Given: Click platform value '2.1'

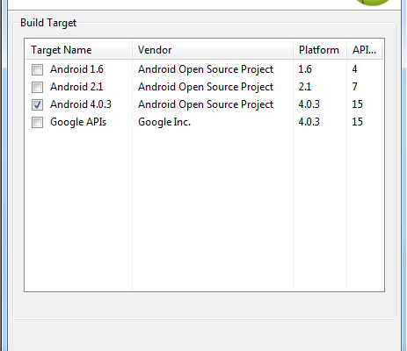Looking at the screenshot, I should point(305,87).
